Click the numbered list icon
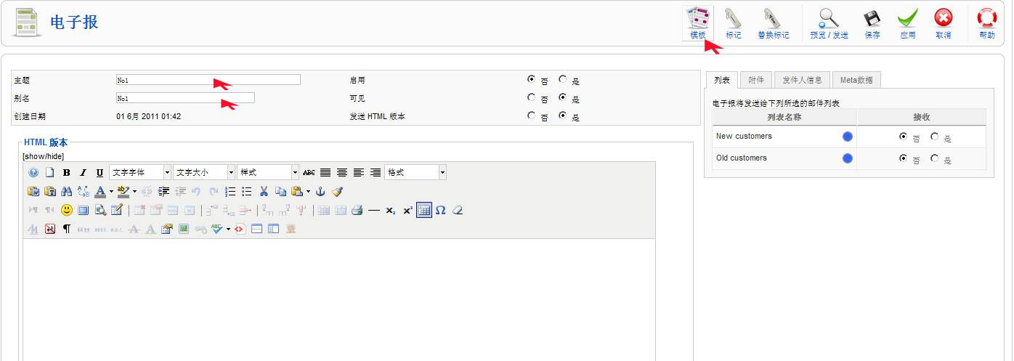Image resolution: width=1014 pixels, height=361 pixels. [x=230, y=192]
